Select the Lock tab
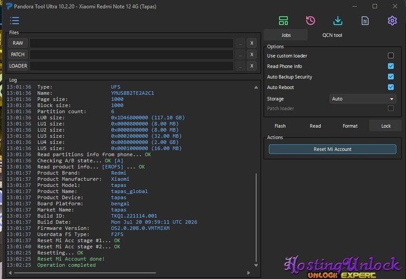The image size is (406, 279). [386, 126]
